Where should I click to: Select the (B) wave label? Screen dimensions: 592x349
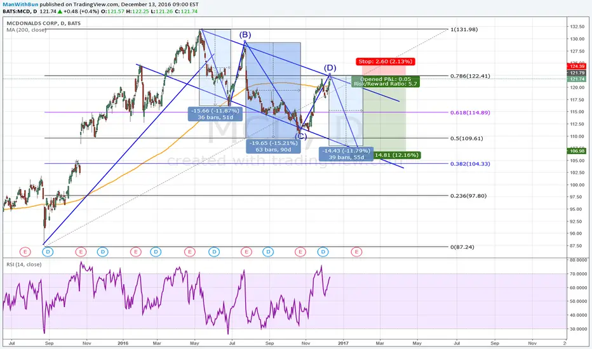(x=245, y=35)
